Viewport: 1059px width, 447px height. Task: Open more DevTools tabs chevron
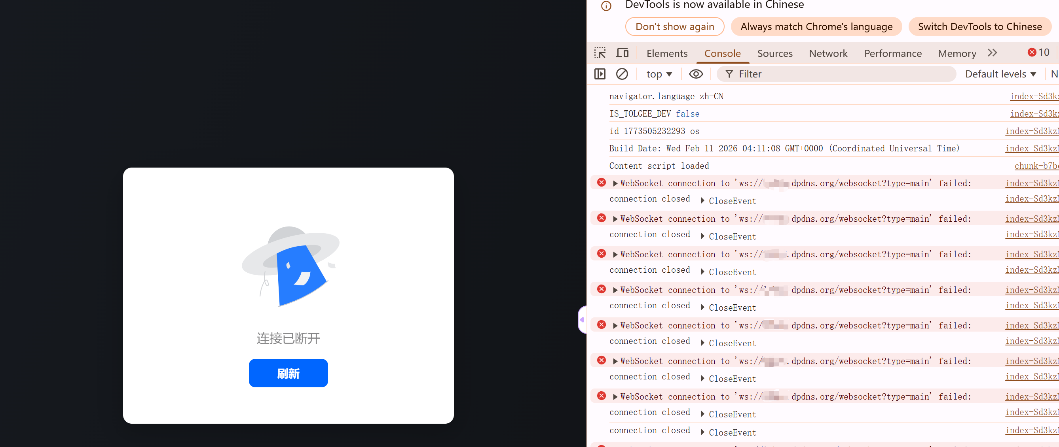(992, 53)
